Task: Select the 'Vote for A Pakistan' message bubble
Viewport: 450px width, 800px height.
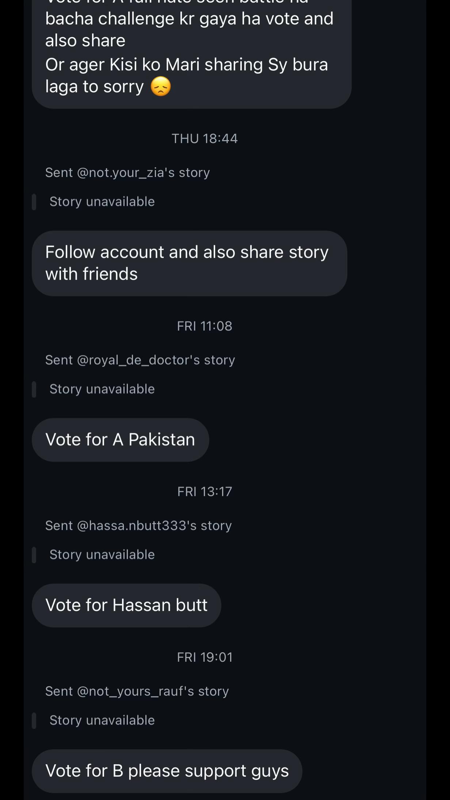Action: [120, 440]
